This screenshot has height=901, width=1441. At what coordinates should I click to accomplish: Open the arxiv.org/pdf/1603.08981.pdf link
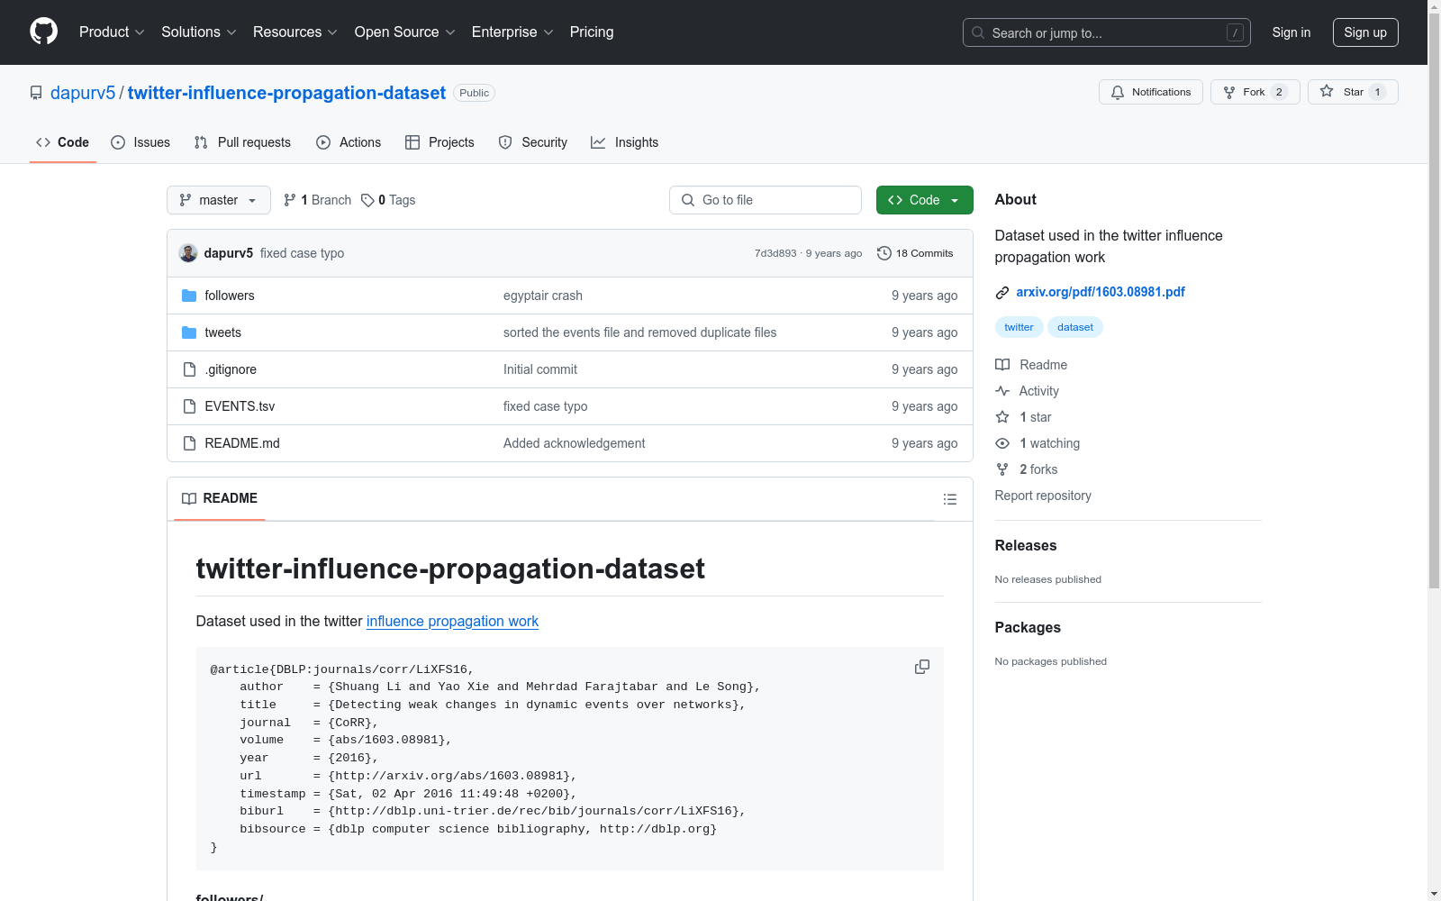click(x=1101, y=292)
